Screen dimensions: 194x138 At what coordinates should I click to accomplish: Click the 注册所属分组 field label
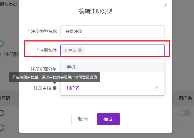(44, 69)
